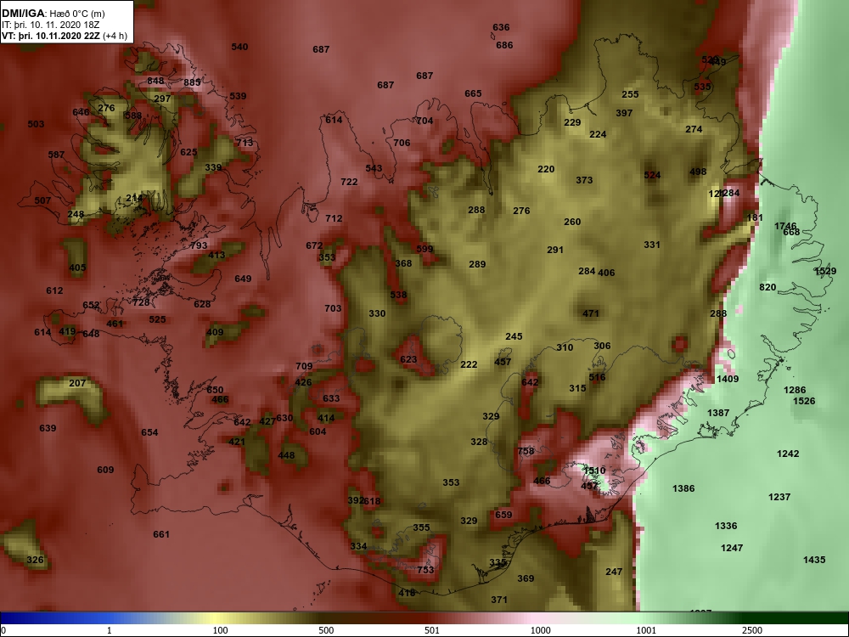Click the map value "728"
Viewport: 849px width, 637px height.
tap(141, 302)
